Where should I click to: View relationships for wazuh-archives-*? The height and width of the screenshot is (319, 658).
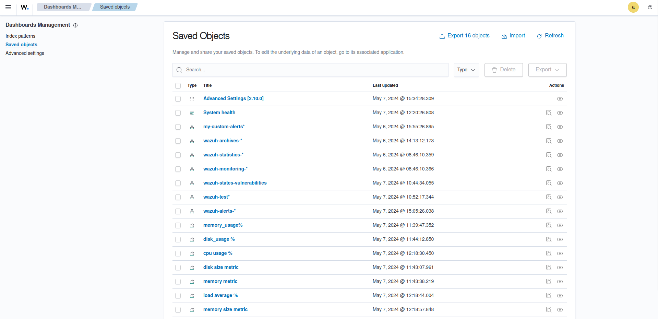[x=560, y=141]
